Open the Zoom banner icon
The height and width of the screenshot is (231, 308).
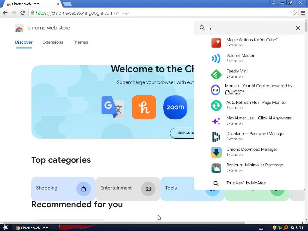(x=175, y=107)
